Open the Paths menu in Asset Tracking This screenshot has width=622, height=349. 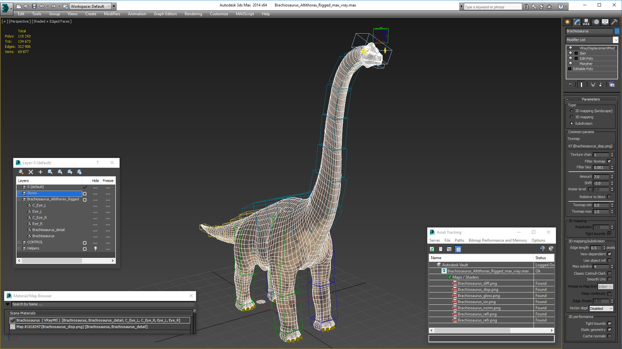[x=459, y=240]
